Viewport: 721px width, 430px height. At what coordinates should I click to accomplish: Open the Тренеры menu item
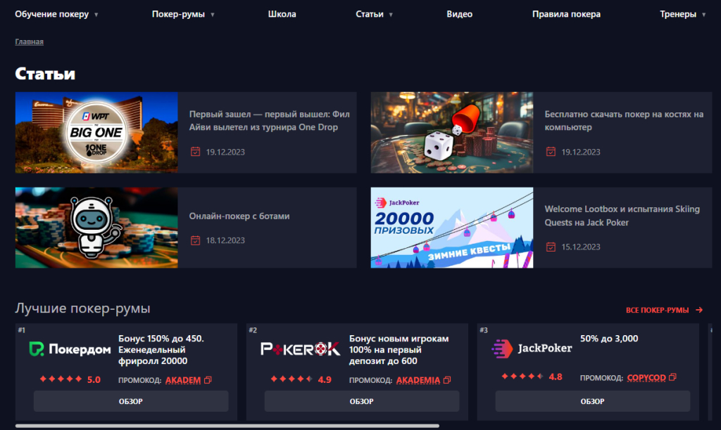coord(678,14)
